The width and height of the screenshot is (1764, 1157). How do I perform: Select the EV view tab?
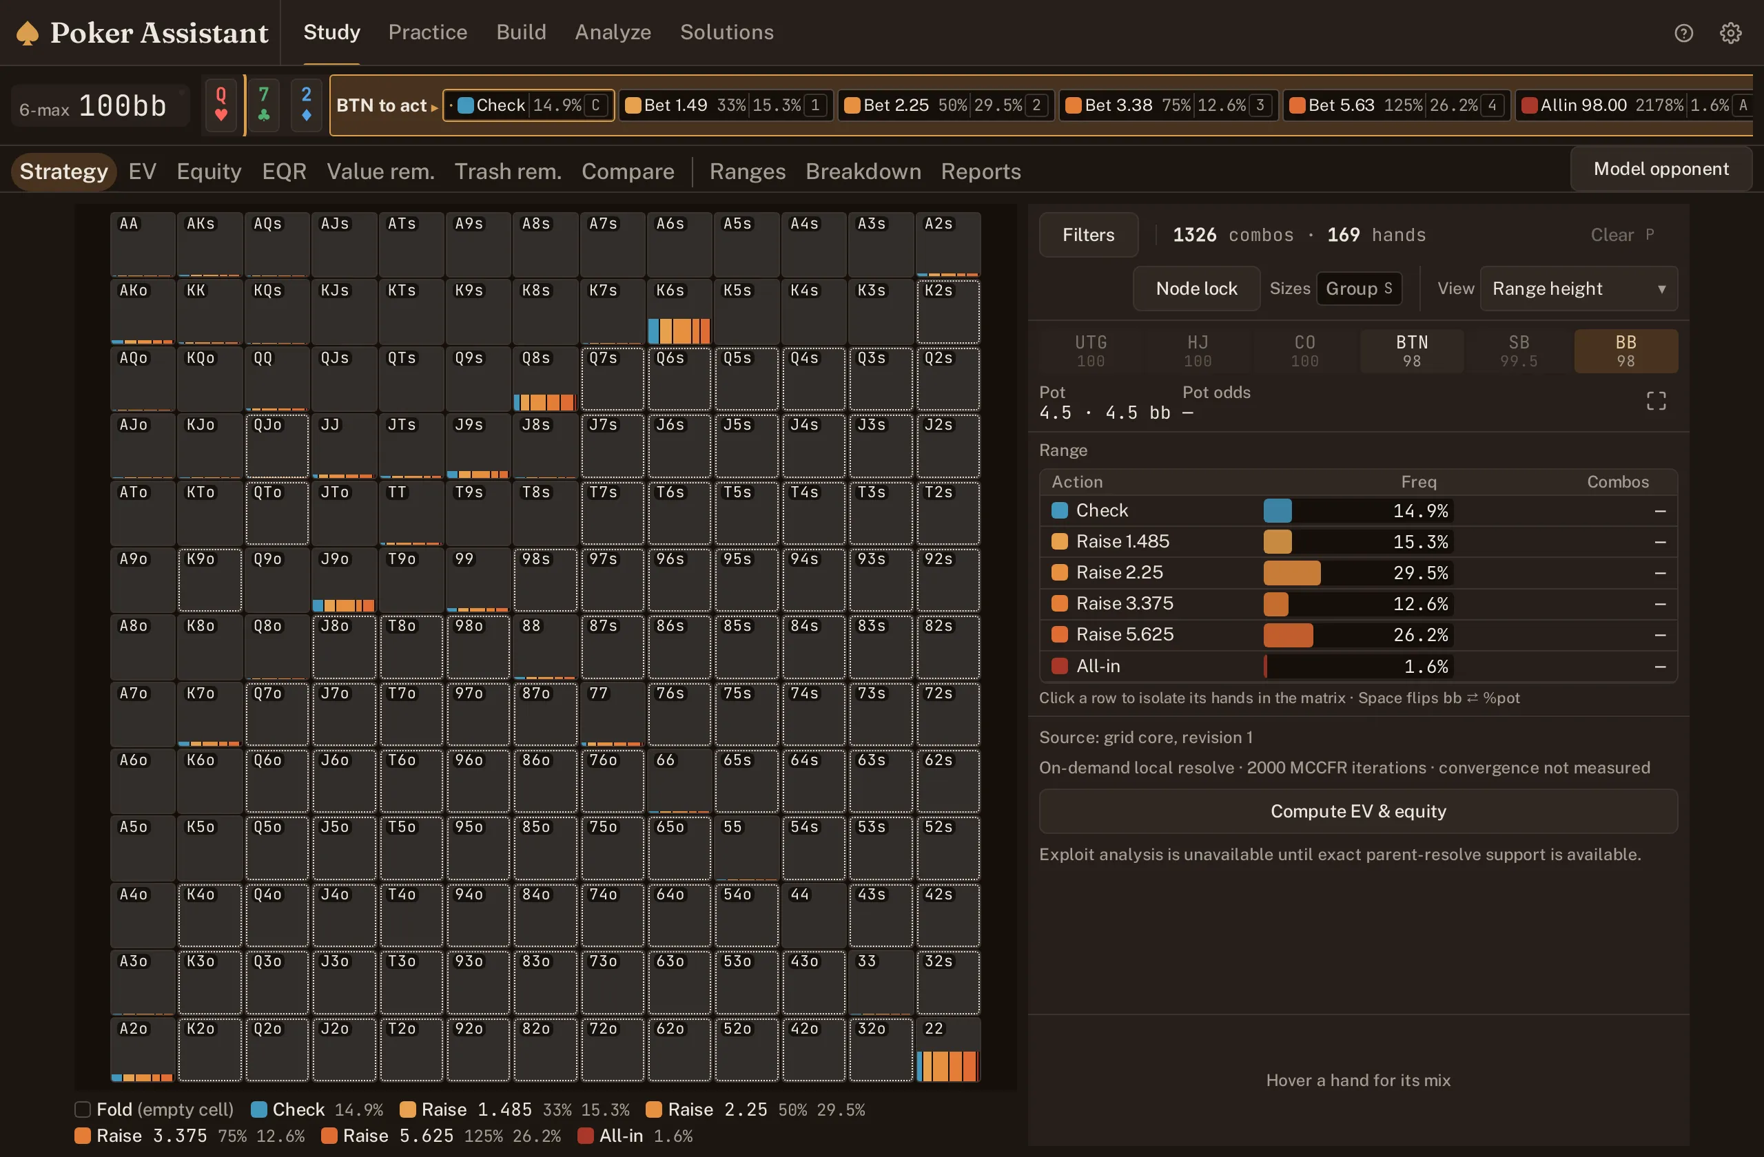(143, 171)
